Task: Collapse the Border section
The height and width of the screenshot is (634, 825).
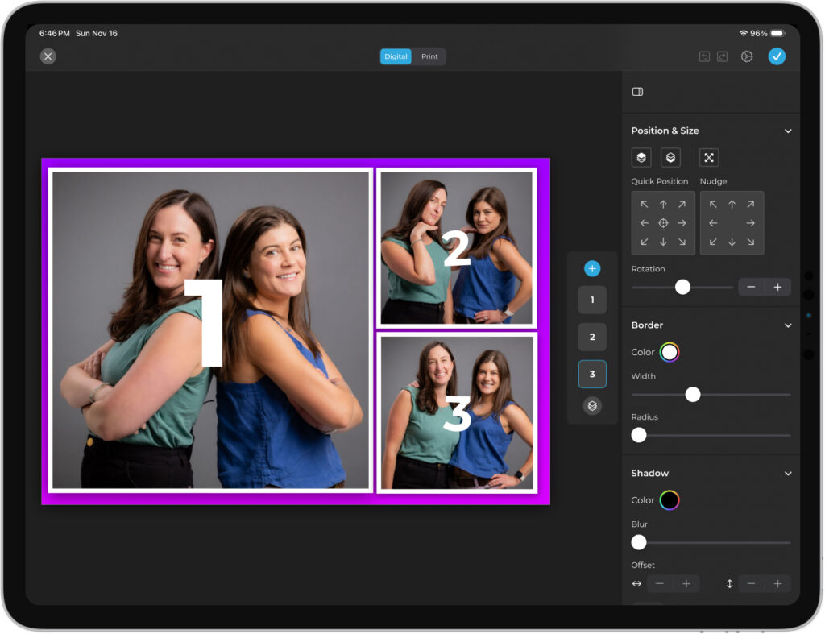Action: 788,325
